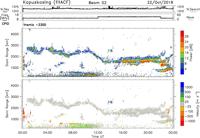200x138 pixels.
Task: Click the power panel 'Slant Range [km]' label
Action: [7, 53]
